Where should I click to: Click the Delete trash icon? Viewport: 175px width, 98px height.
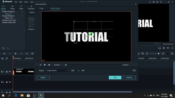pyautogui.click(x=16, y=54)
